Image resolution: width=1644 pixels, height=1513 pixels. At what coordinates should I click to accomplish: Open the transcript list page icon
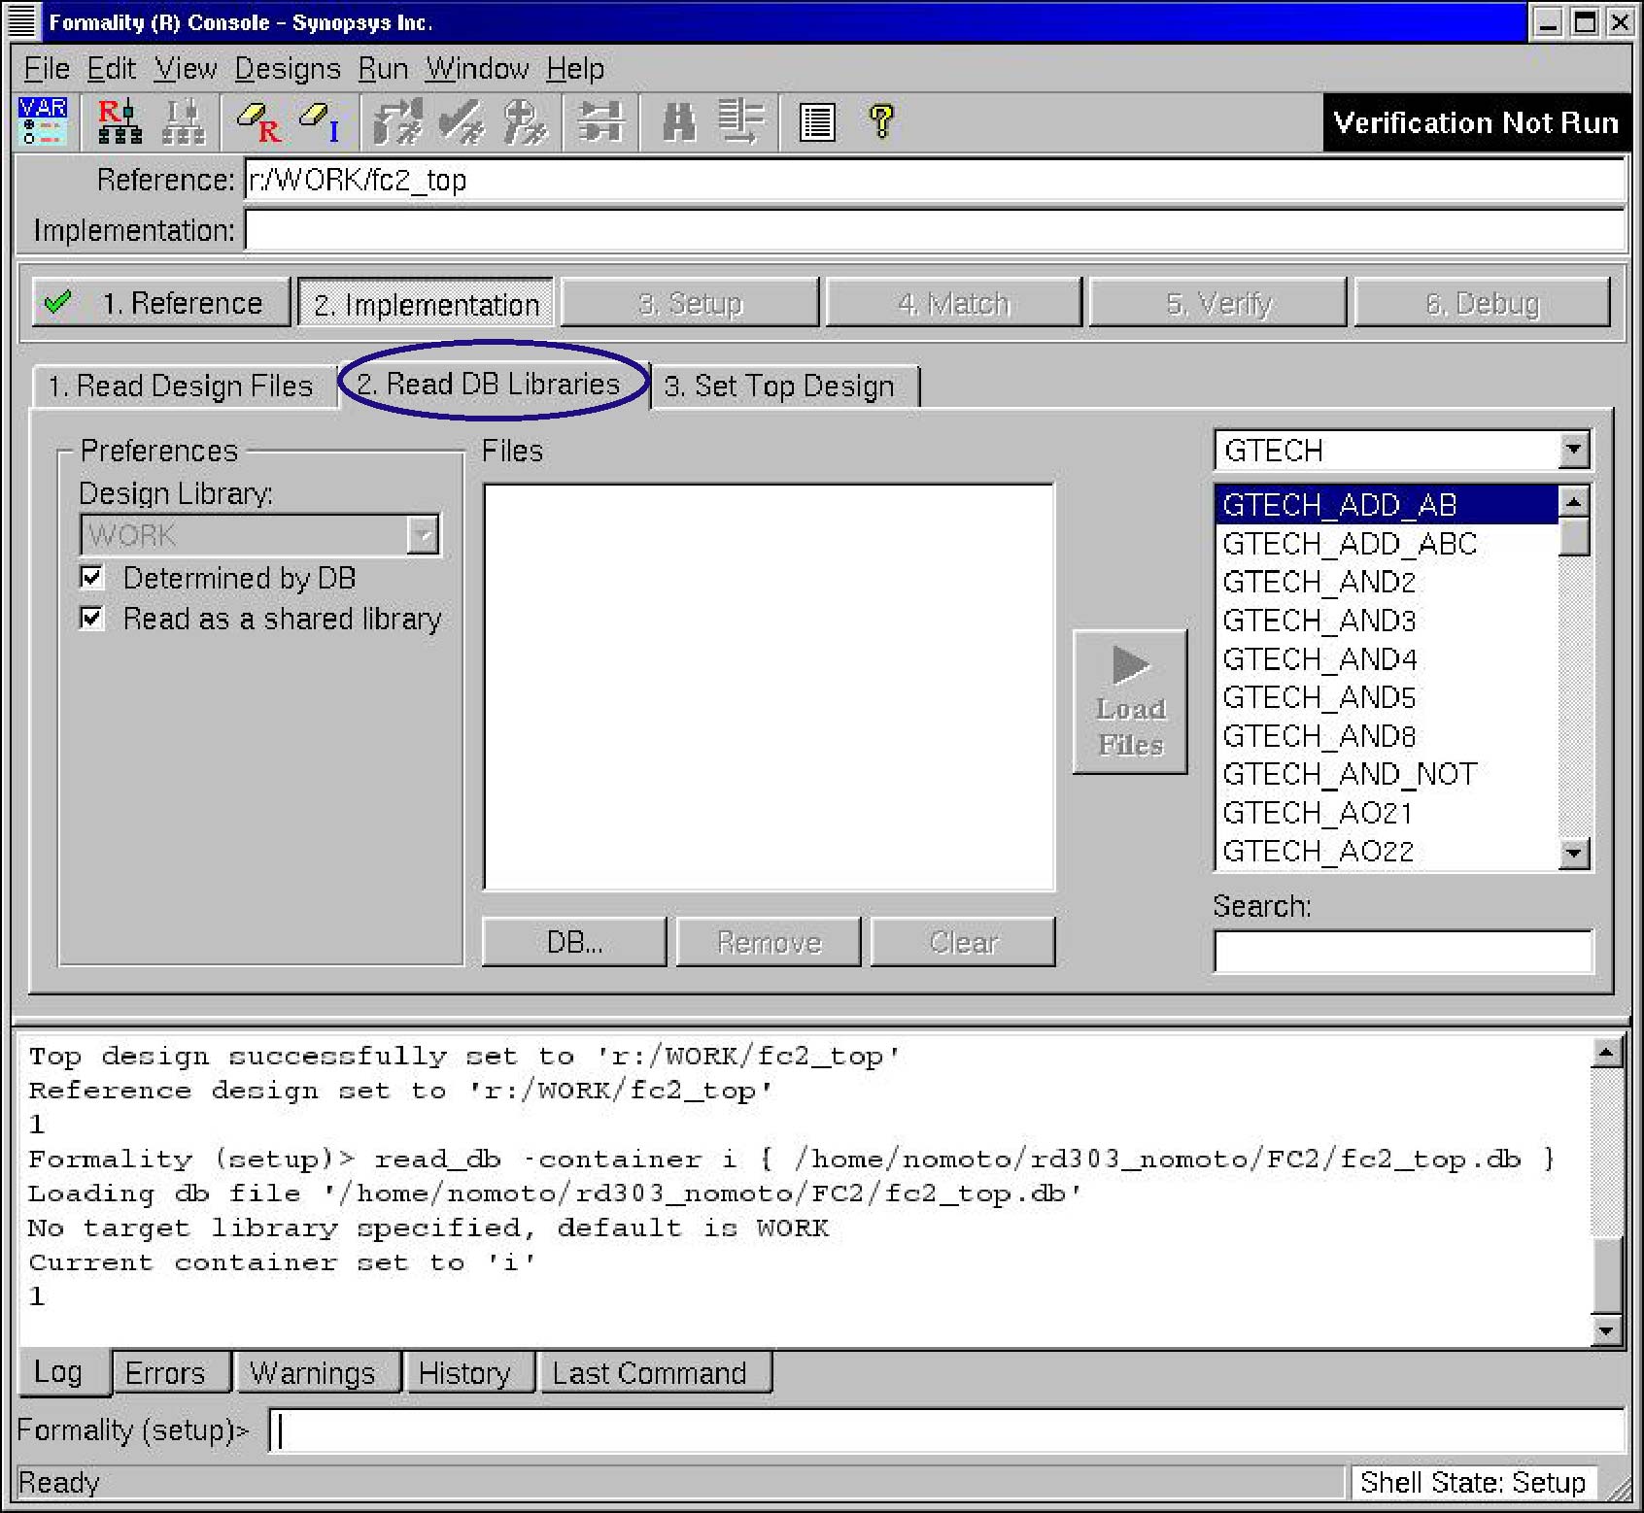pos(816,123)
